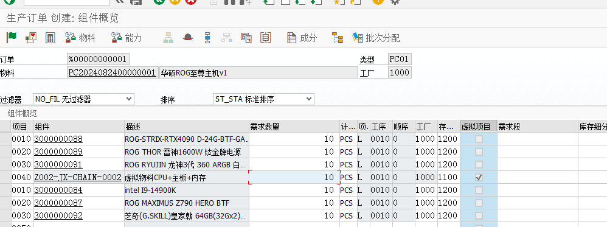Open 批次分配 batch allocation
The height and width of the screenshot is (227, 607).
376,38
